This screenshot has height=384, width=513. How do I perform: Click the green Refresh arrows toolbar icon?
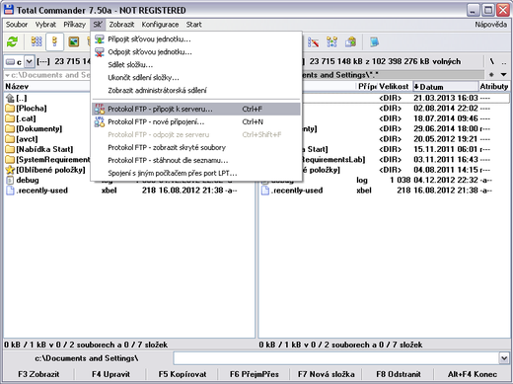[13, 42]
